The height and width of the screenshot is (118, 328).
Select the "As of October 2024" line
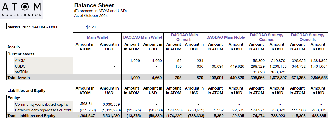click(91, 16)
